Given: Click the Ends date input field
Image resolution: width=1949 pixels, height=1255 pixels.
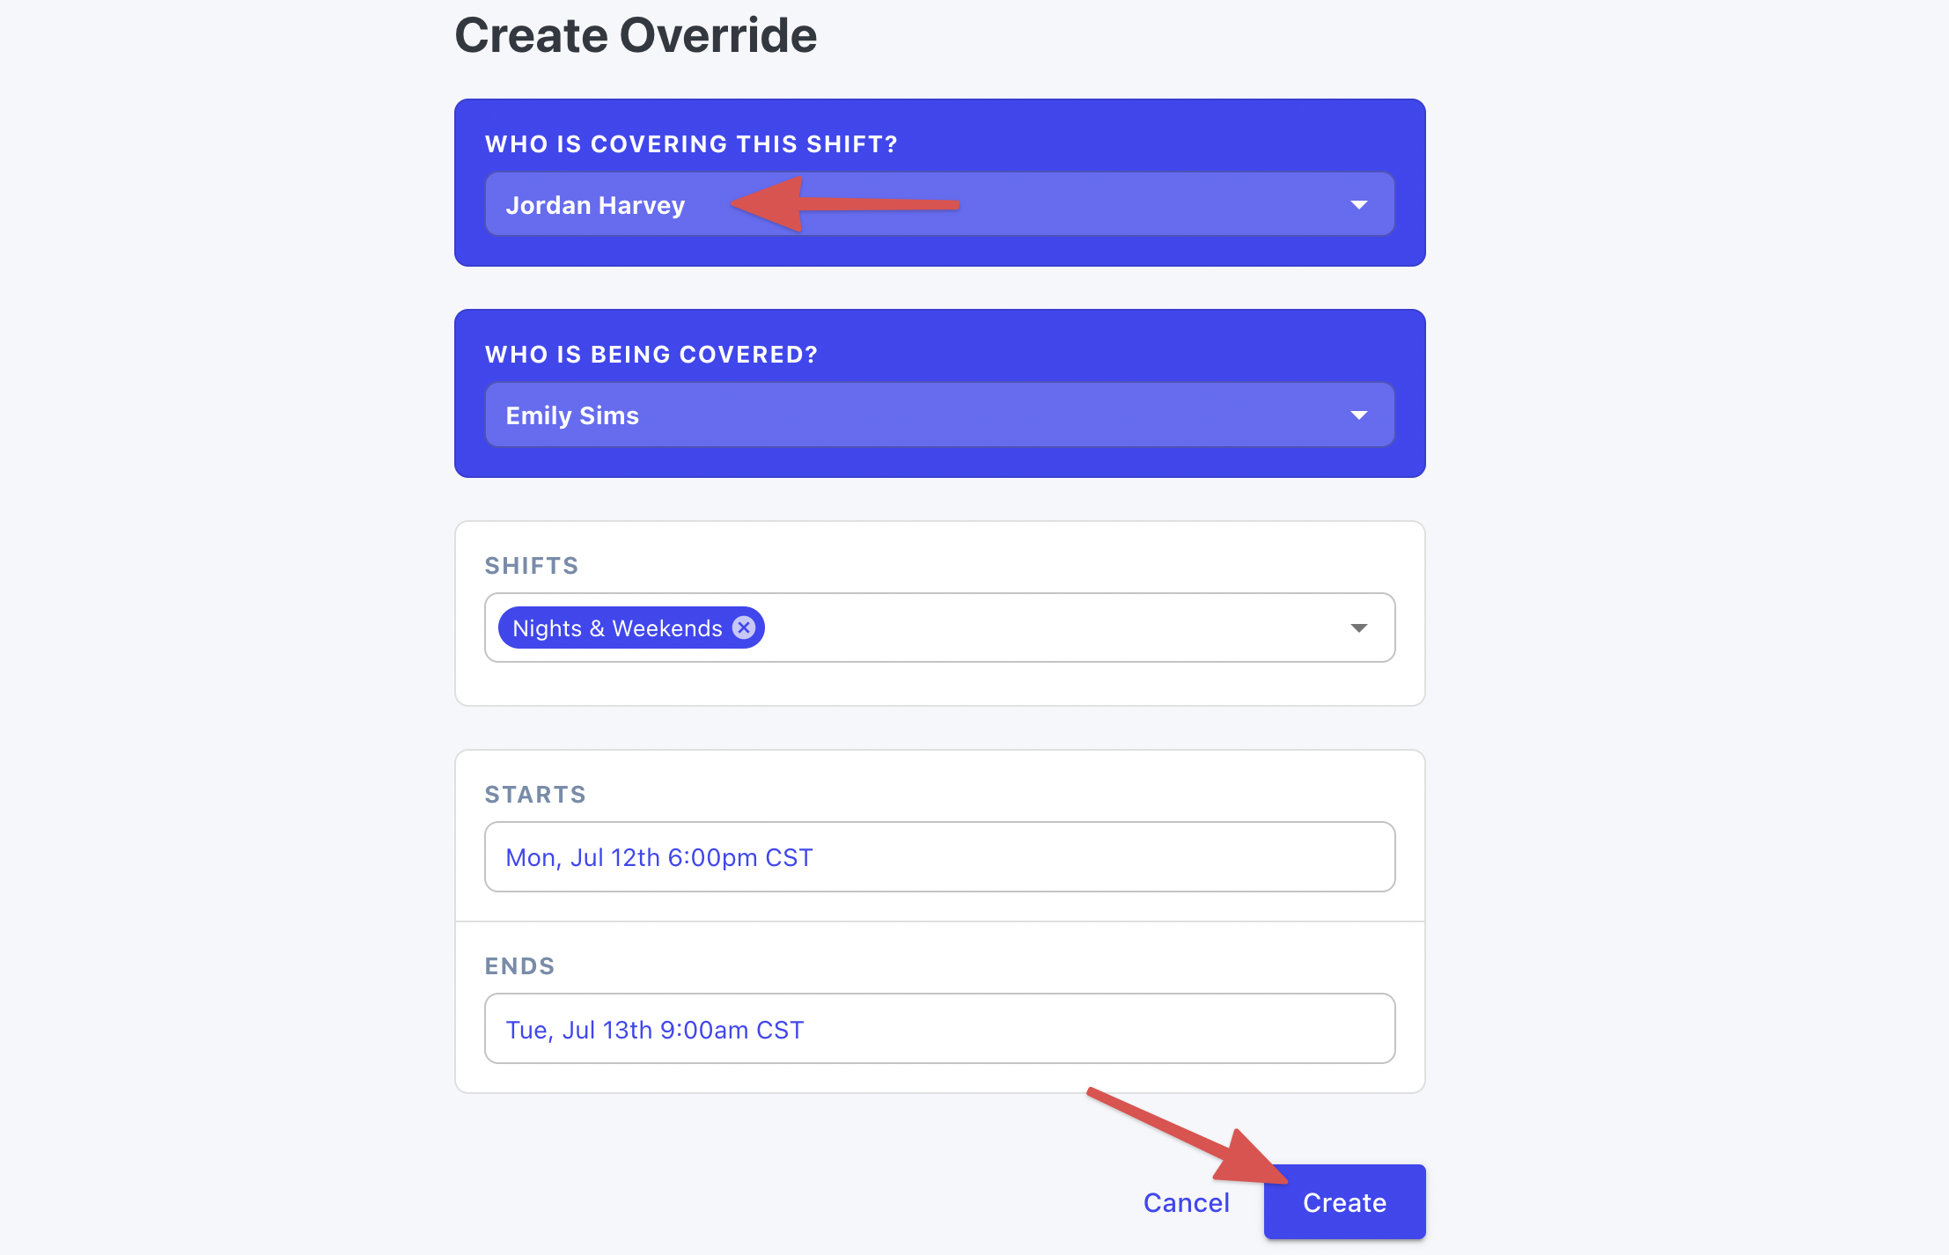Looking at the screenshot, I should 942,1028.
